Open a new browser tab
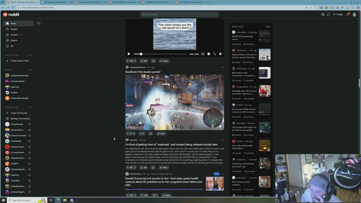Screen dimensions: 361x203 pos(211,2)
